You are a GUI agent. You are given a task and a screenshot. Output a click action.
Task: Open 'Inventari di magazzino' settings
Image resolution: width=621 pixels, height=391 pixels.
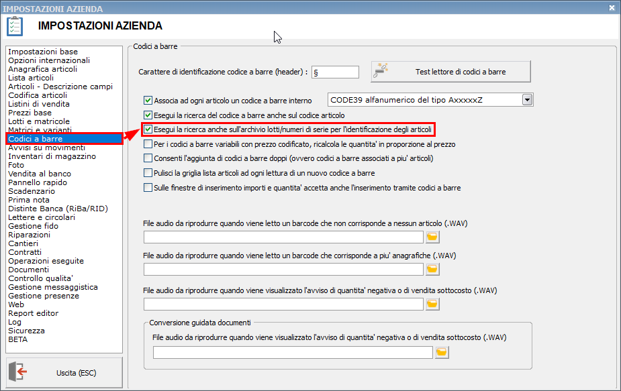52,156
